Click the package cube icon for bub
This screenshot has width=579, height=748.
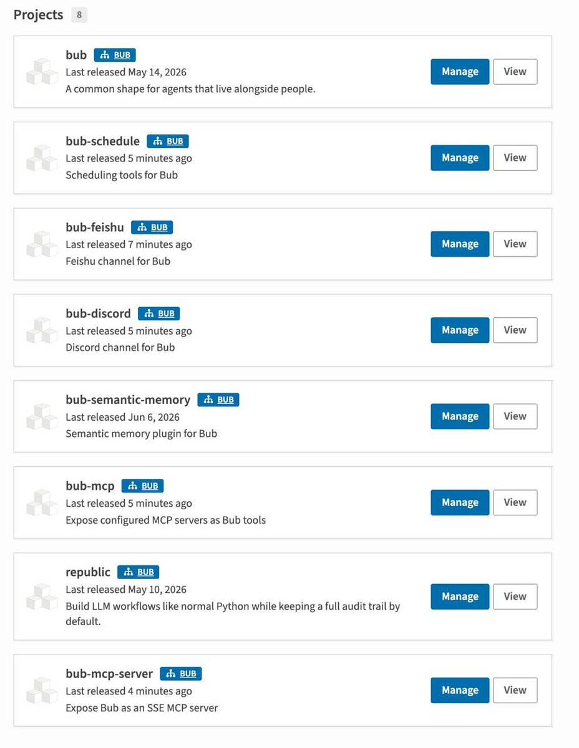pyautogui.click(x=42, y=72)
